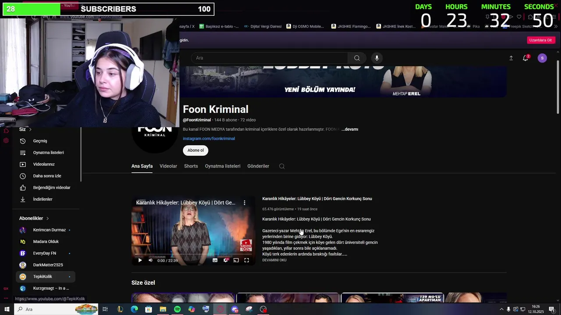The height and width of the screenshot is (315, 561).
Task: Expand video description via DEVAMINI OKU
Action: tap(274, 260)
